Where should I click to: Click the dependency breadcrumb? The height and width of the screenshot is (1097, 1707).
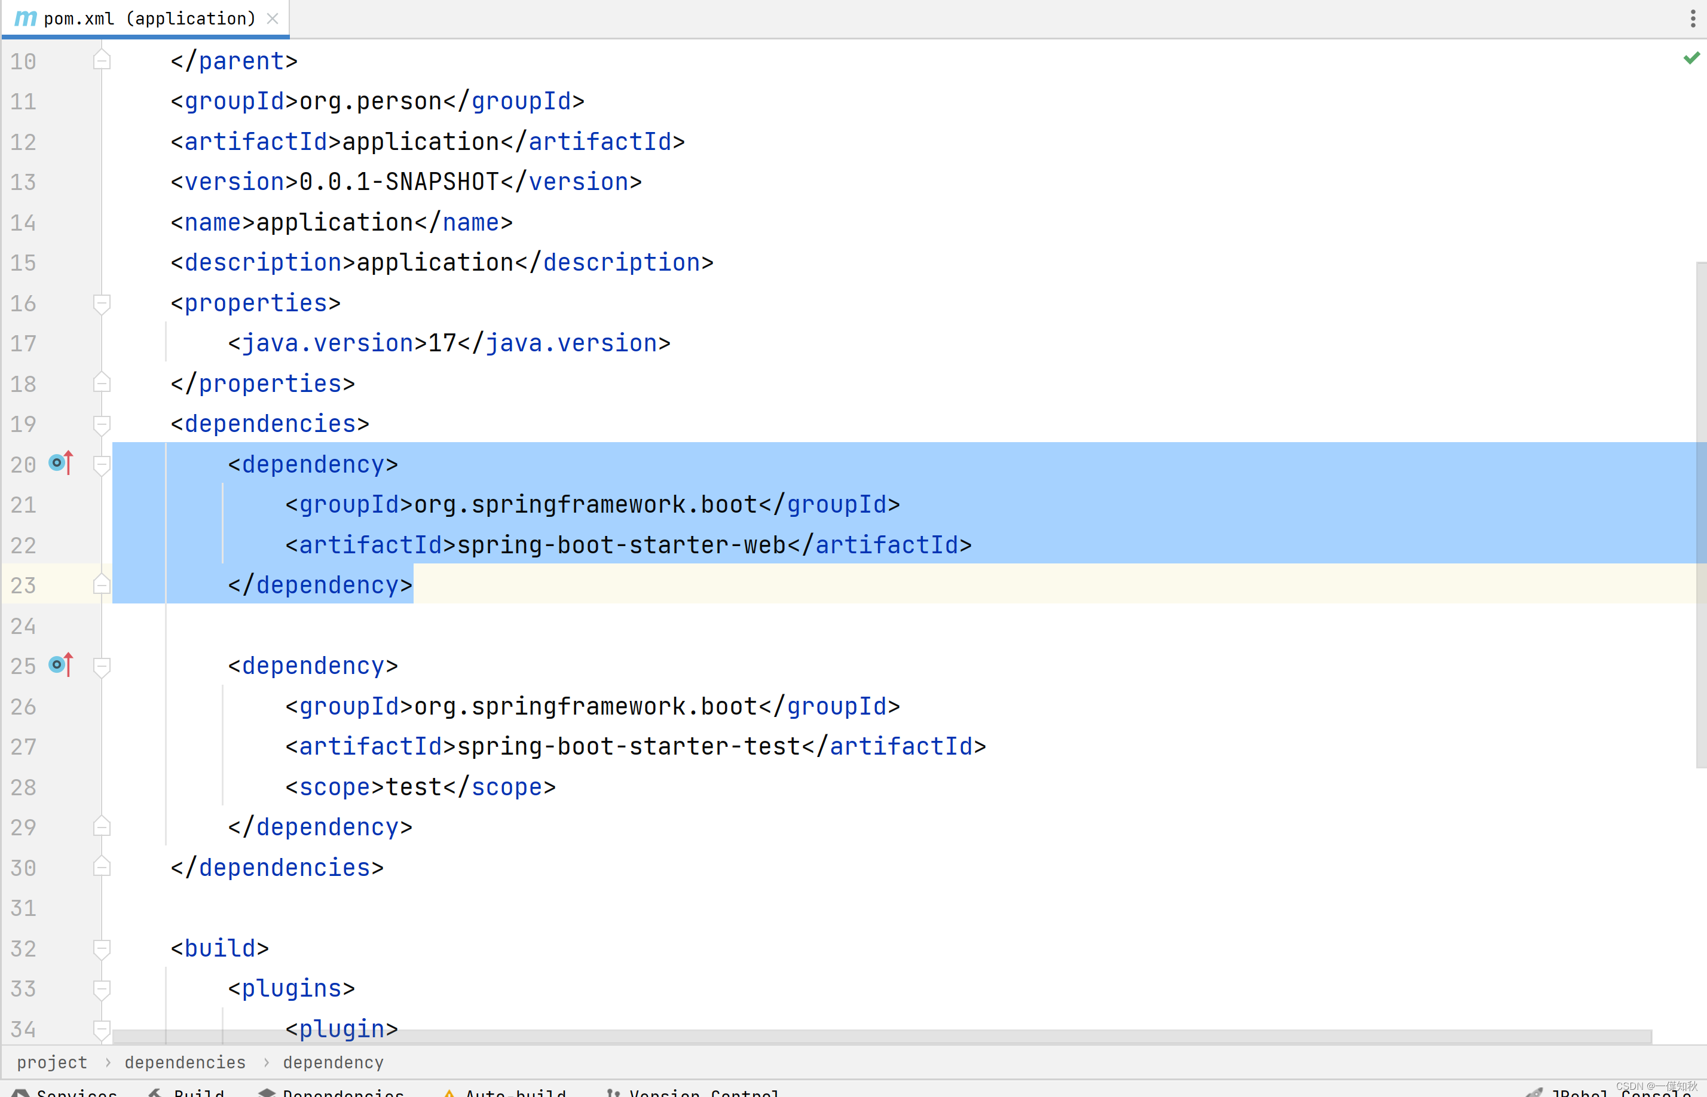[333, 1062]
